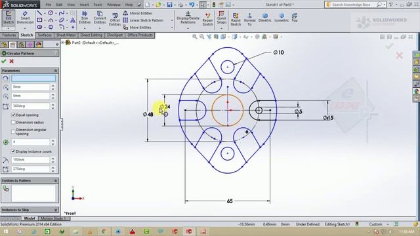420x236 pixels.
Task: Select the Corner Rectangle tool
Action: 39,20
